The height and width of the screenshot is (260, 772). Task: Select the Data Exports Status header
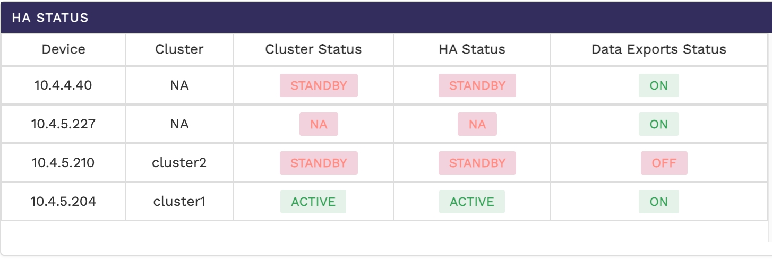click(x=658, y=49)
